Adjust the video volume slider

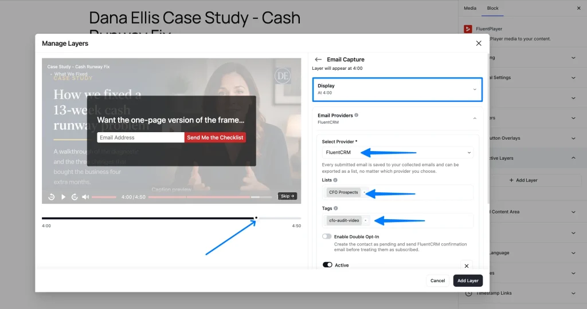(104, 197)
